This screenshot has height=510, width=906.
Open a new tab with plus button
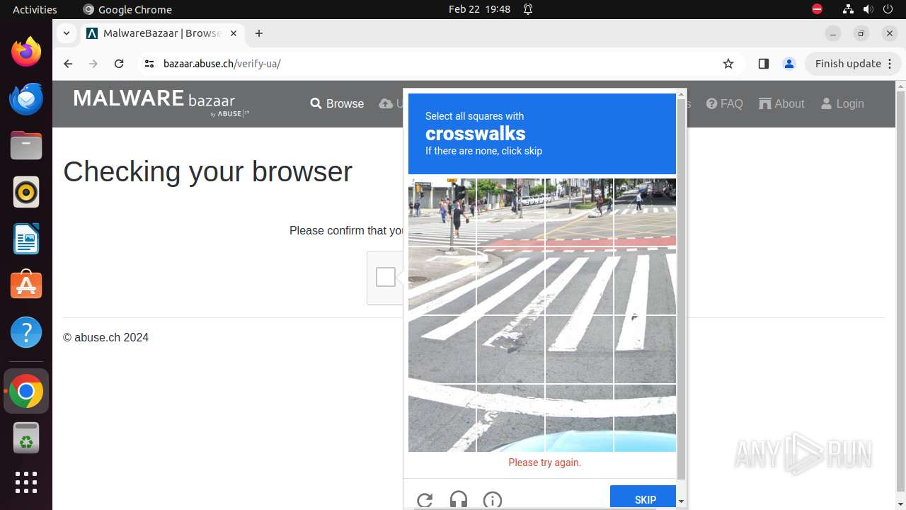click(259, 33)
